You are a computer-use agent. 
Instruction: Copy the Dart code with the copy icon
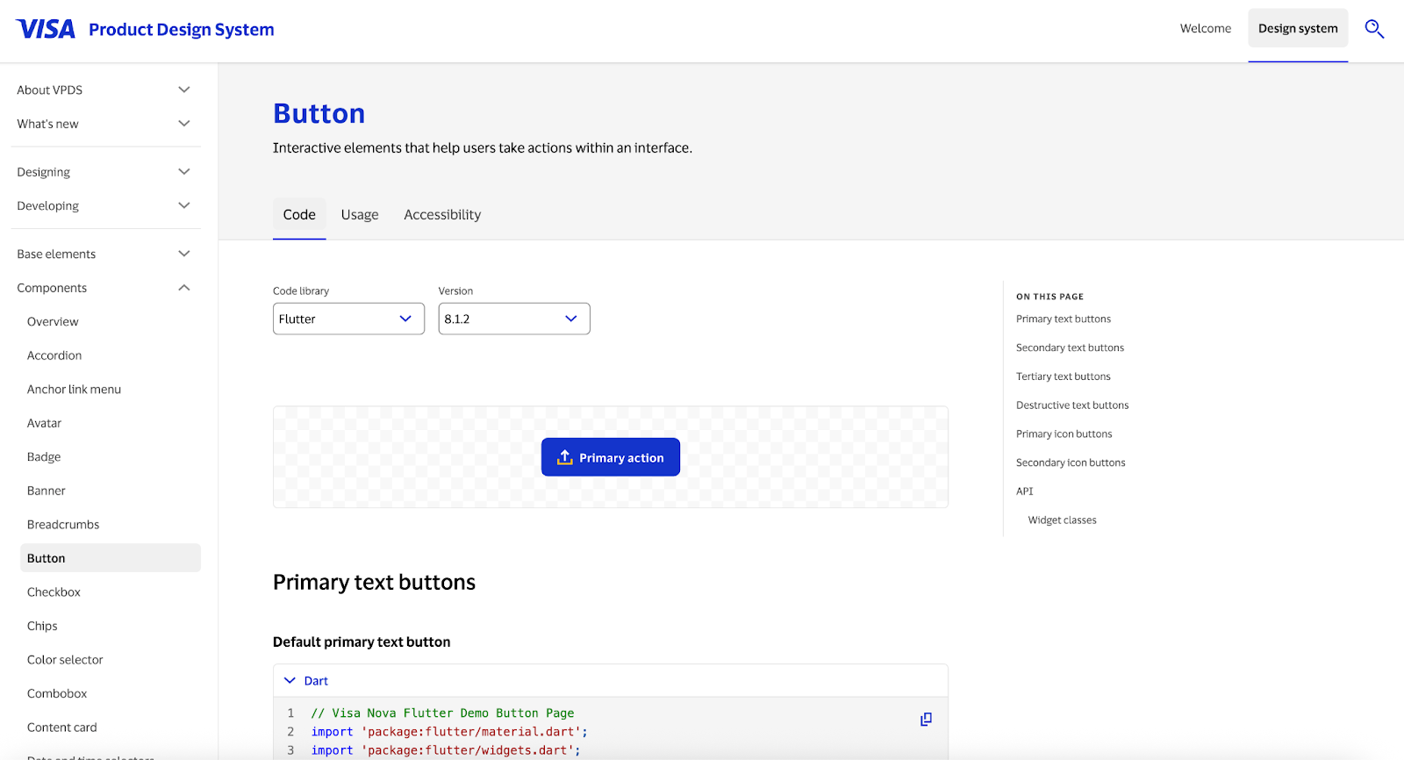(x=926, y=719)
